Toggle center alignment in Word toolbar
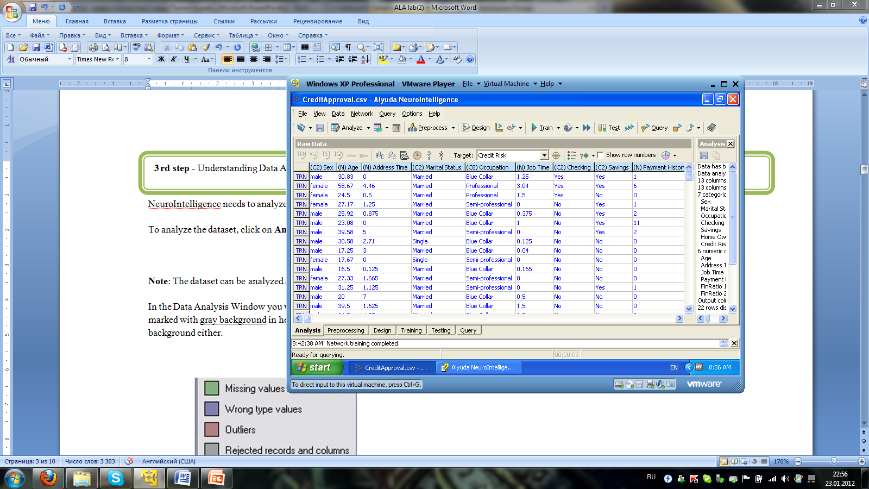Viewport: 869px width, 489px height. (x=241, y=59)
